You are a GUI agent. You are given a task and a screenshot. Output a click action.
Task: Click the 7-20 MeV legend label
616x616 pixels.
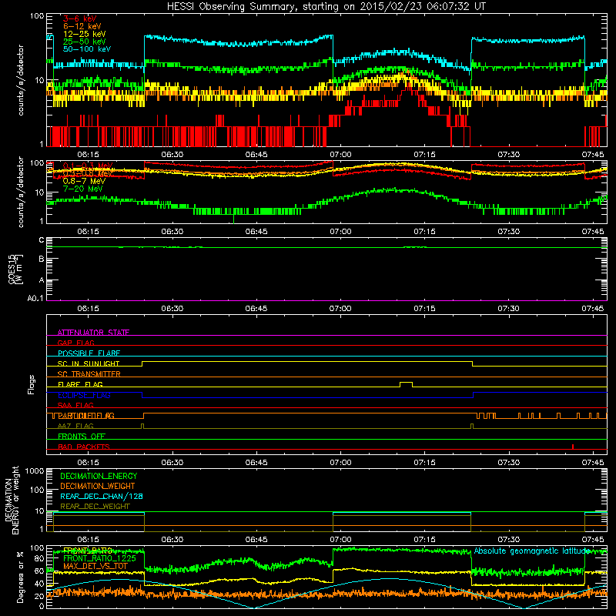[83, 189]
